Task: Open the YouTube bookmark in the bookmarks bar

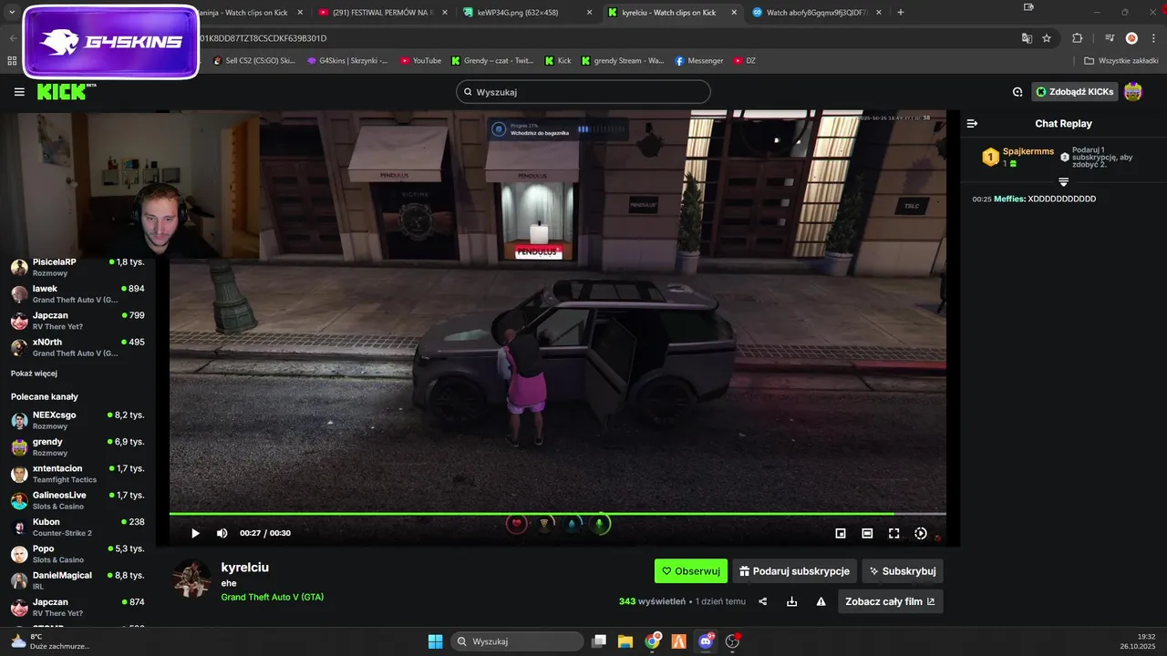Action: pos(420,61)
